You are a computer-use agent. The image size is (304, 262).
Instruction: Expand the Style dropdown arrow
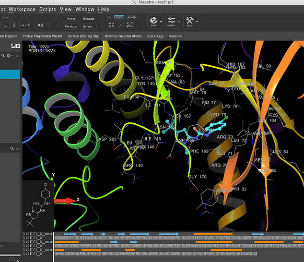coord(162,21)
